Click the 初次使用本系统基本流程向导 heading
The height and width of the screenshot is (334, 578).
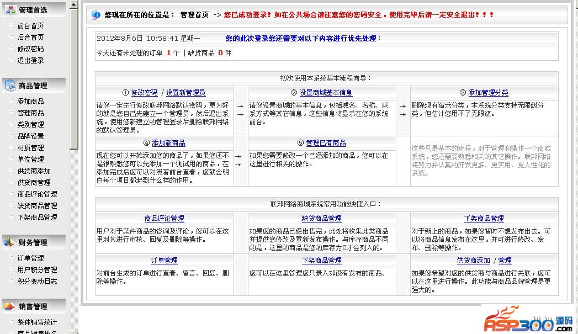click(326, 78)
